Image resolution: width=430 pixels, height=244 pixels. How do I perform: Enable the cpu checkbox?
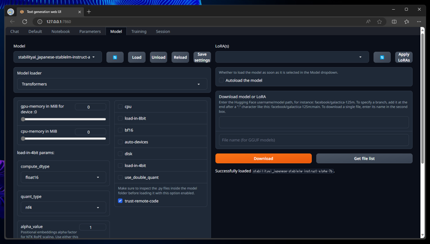click(120, 106)
